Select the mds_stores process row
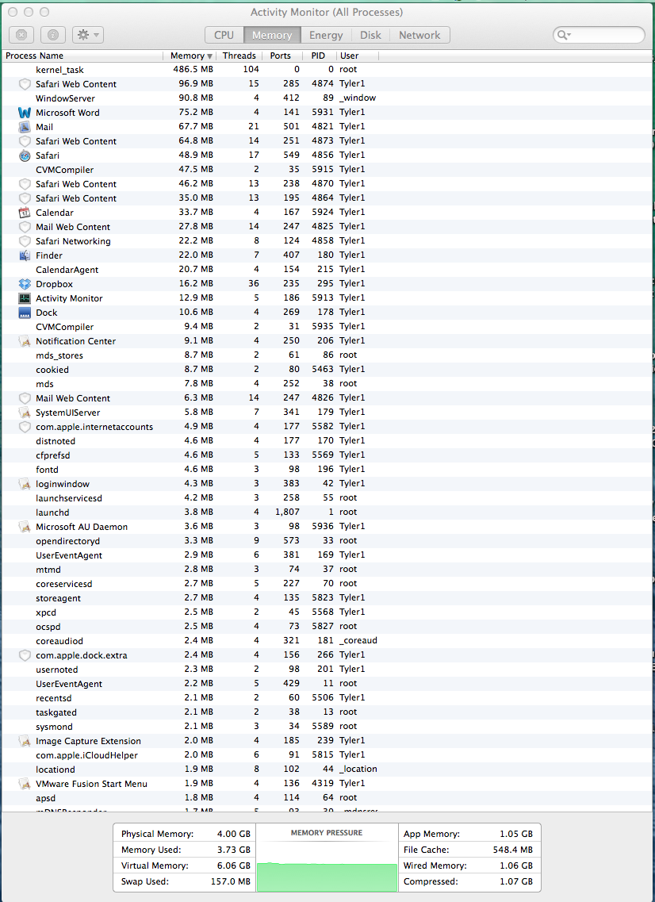This screenshot has width=655, height=902. pyautogui.click(x=327, y=355)
